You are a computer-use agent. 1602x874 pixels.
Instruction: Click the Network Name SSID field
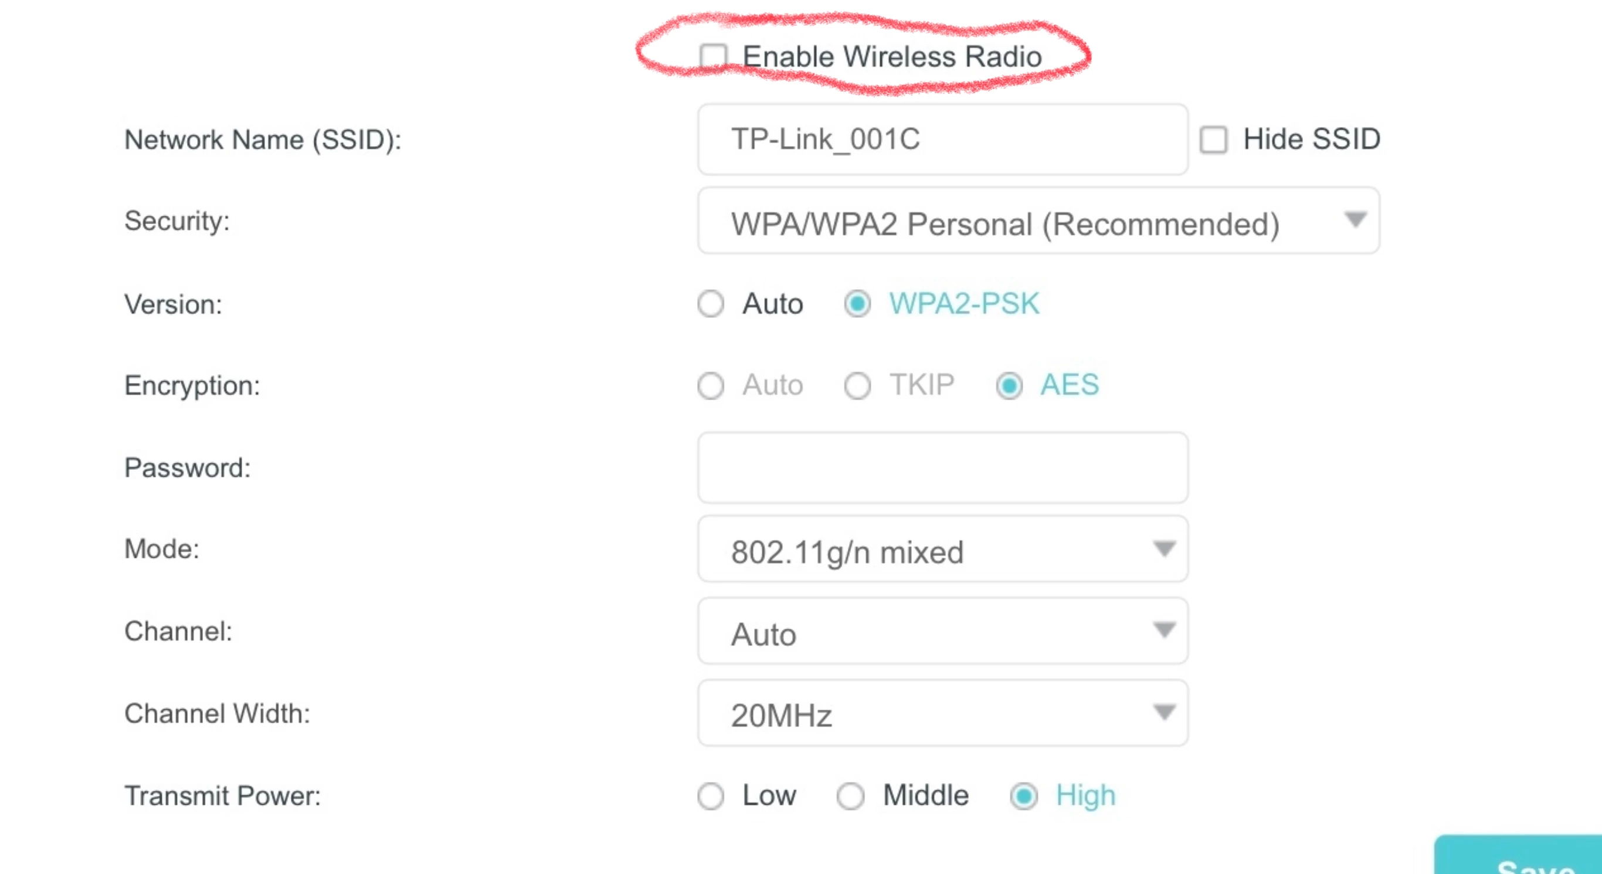[x=942, y=140]
